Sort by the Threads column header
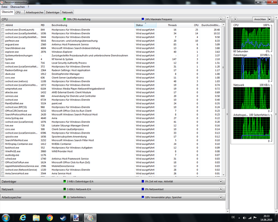The image size is (278, 222). (167, 25)
